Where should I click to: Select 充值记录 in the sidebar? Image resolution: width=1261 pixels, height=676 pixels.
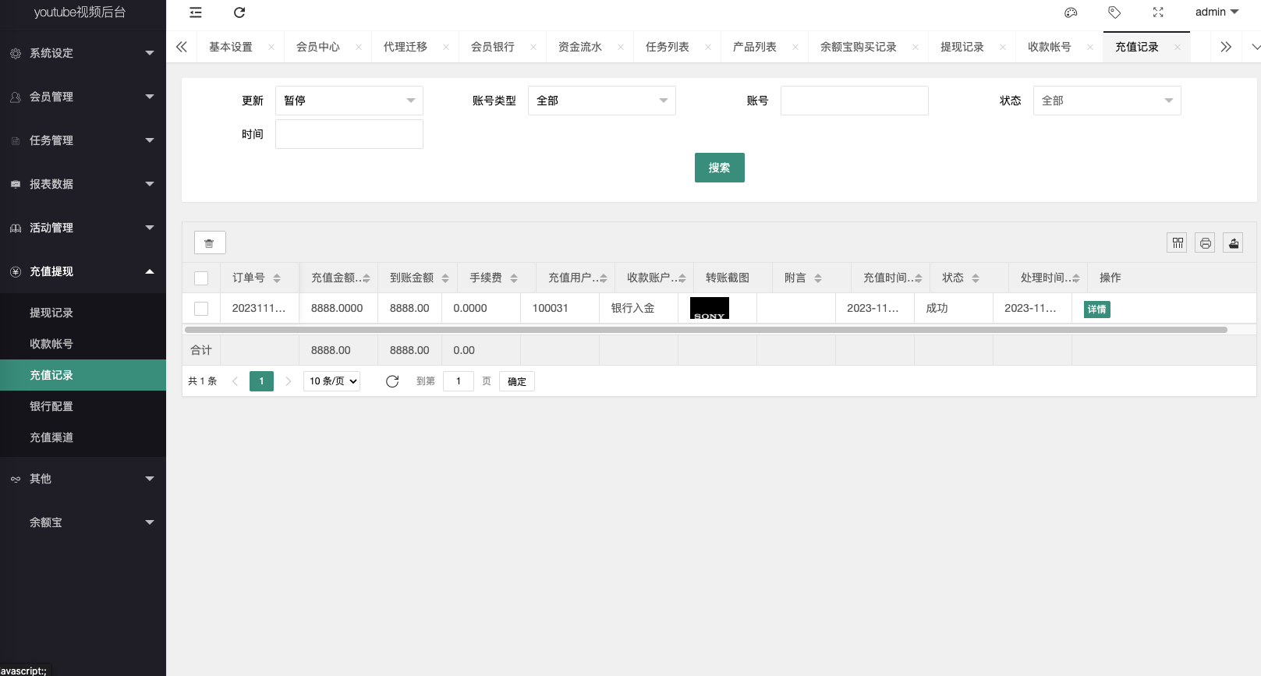pos(83,375)
